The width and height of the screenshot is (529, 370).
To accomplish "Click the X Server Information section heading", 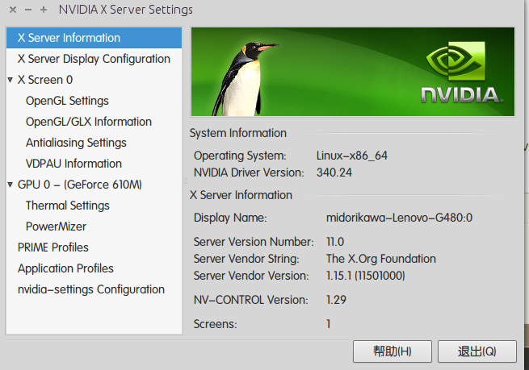I will (241, 195).
